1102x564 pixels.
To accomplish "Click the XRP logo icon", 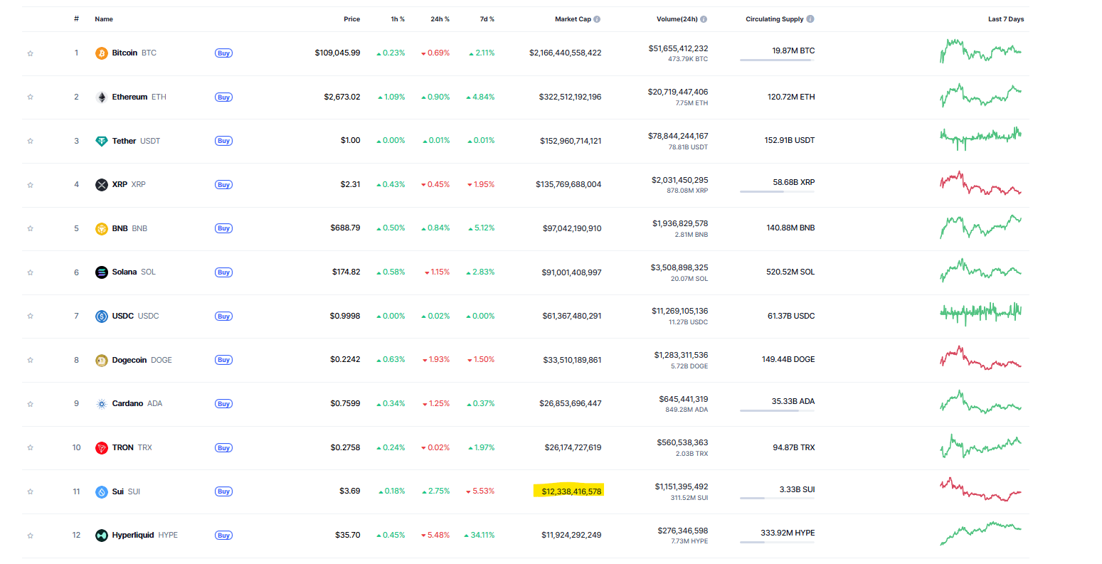I will pyautogui.click(x=102, y=185).
